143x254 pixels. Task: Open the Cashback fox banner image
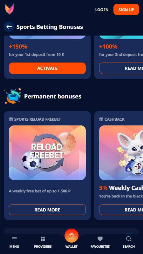coord(121,153)
